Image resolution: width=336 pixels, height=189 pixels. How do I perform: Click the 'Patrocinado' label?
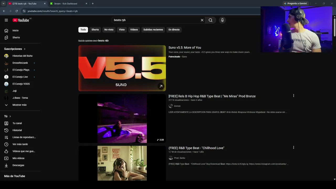(x=174, y=57)
